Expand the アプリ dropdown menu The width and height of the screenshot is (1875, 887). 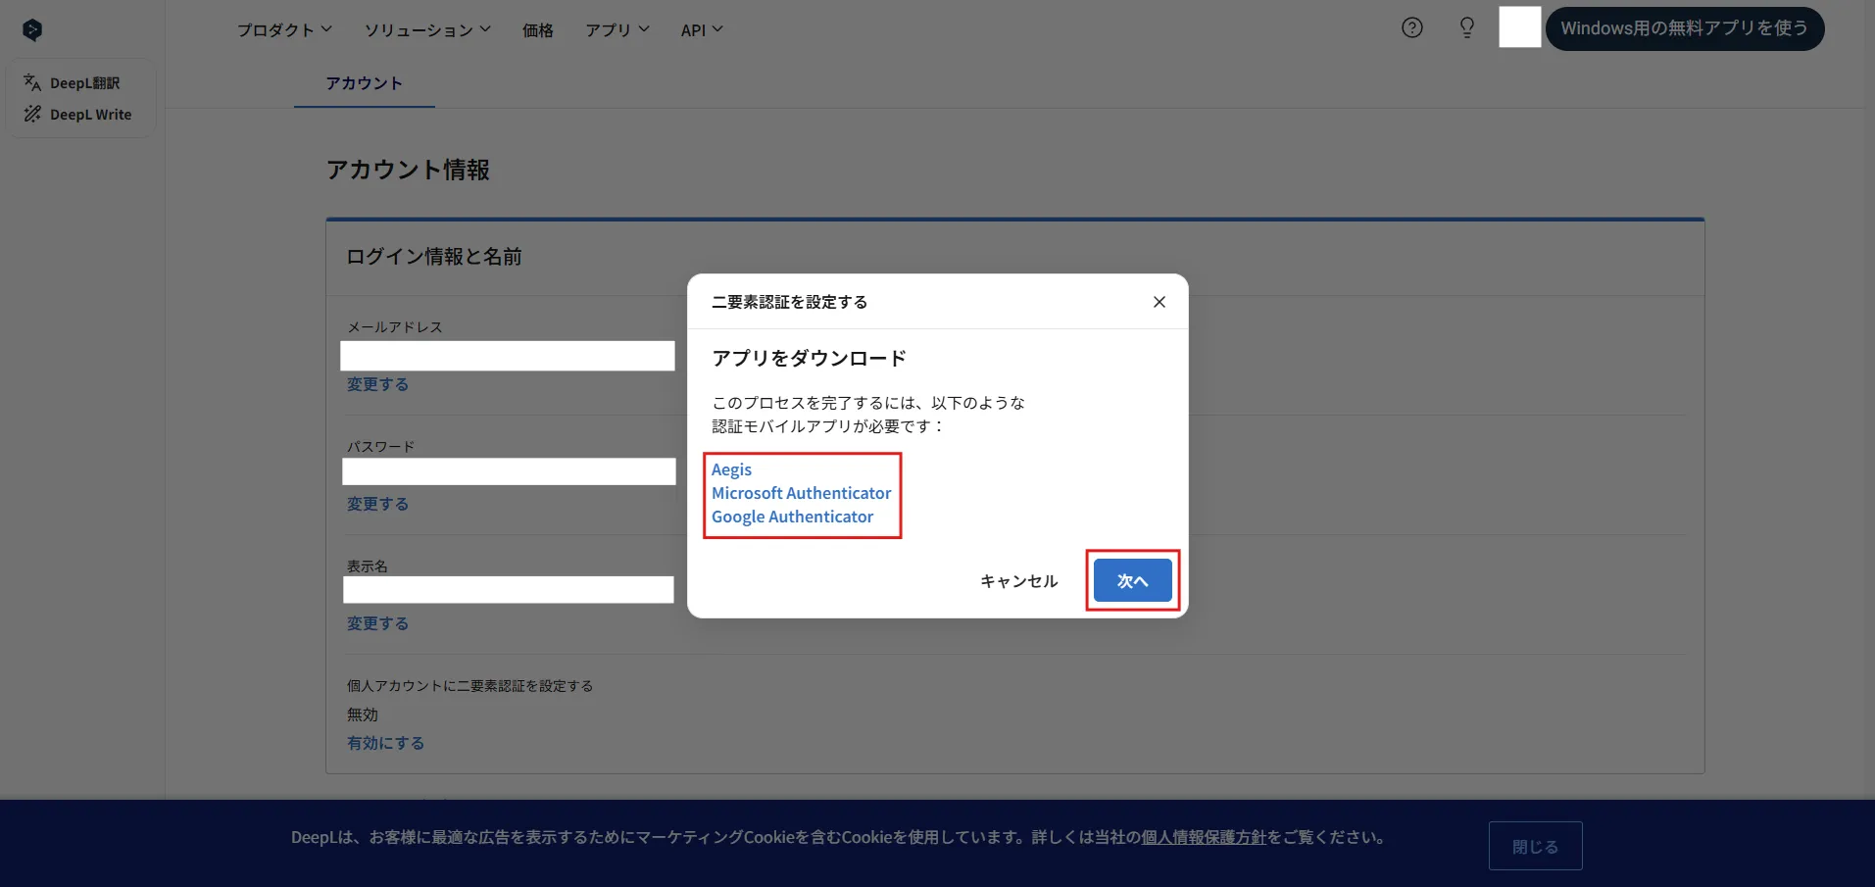[x=617, y=29]
